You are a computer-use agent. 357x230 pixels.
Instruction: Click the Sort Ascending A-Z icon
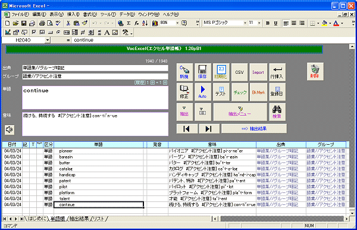coord(145,23)
